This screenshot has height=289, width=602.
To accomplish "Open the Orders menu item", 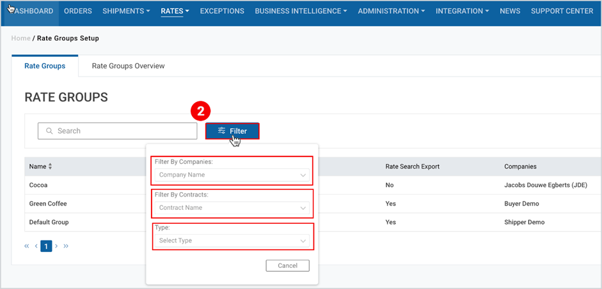I will [x=78, y=11].
